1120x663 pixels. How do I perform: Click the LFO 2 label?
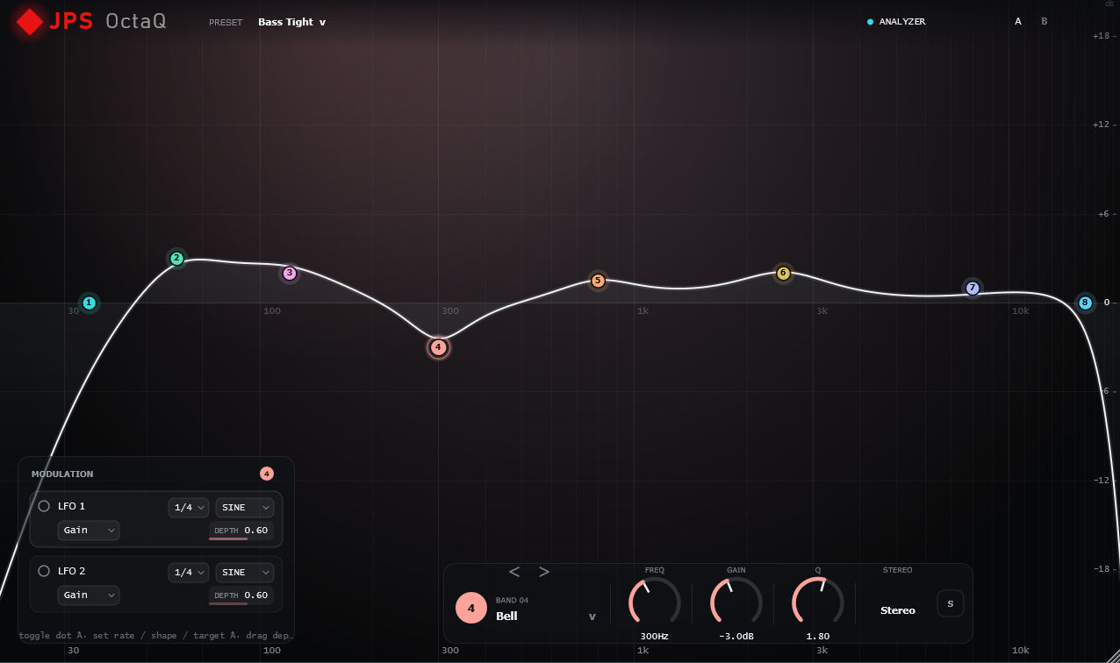[x=71, y=571]
